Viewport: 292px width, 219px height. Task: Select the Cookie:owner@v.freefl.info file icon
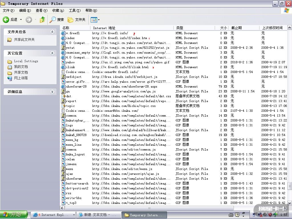coord(63,72)
